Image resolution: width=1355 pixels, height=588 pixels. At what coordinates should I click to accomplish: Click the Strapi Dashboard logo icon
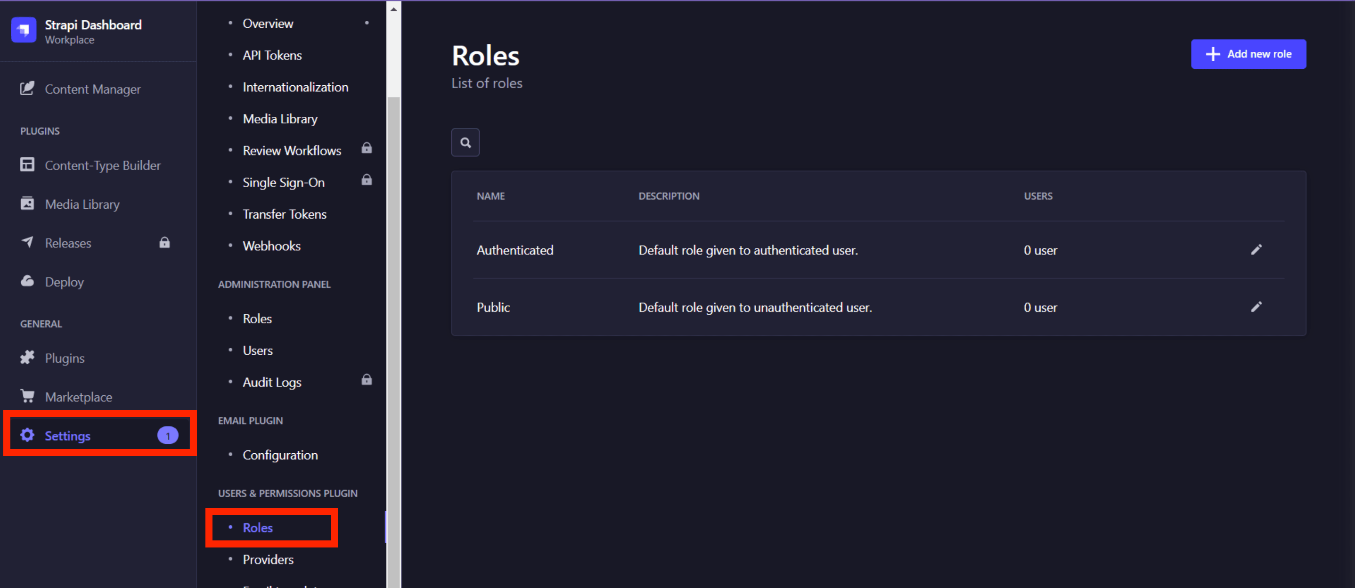coord(24,31)
